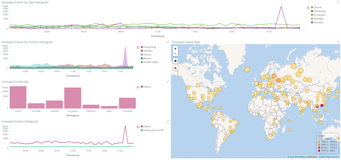This screenshot has height=160, width=341.
Task: Toggle Unique Source IPs legend entry
Action: [x=152, y=130]
